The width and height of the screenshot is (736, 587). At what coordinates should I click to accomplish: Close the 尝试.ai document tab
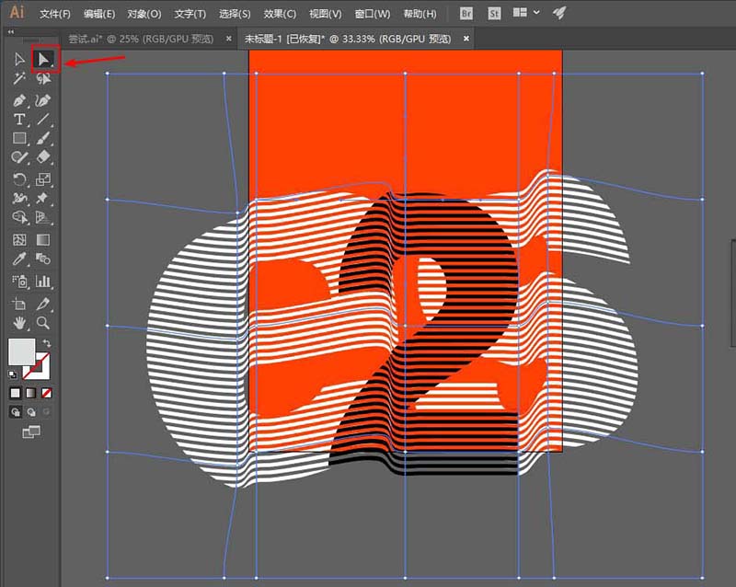(228, 39)
